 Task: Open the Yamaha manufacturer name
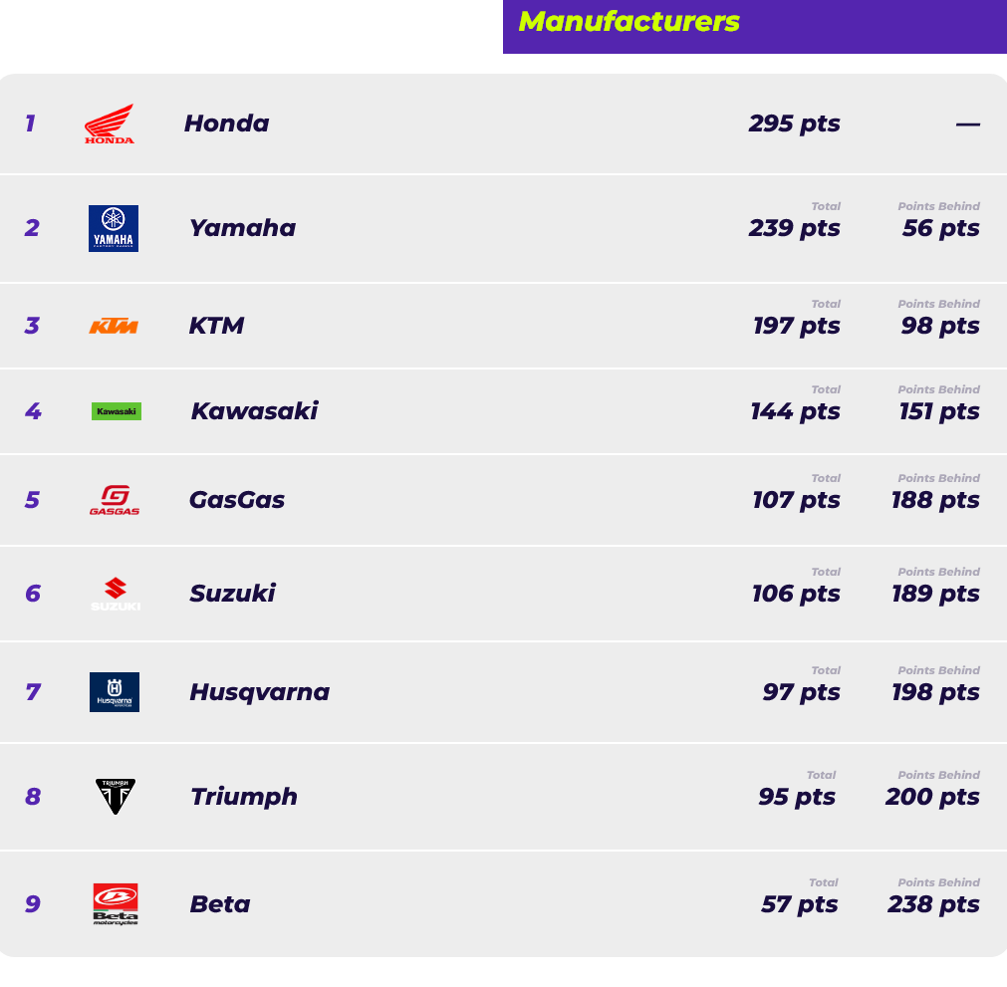click(x=242, y=228)
